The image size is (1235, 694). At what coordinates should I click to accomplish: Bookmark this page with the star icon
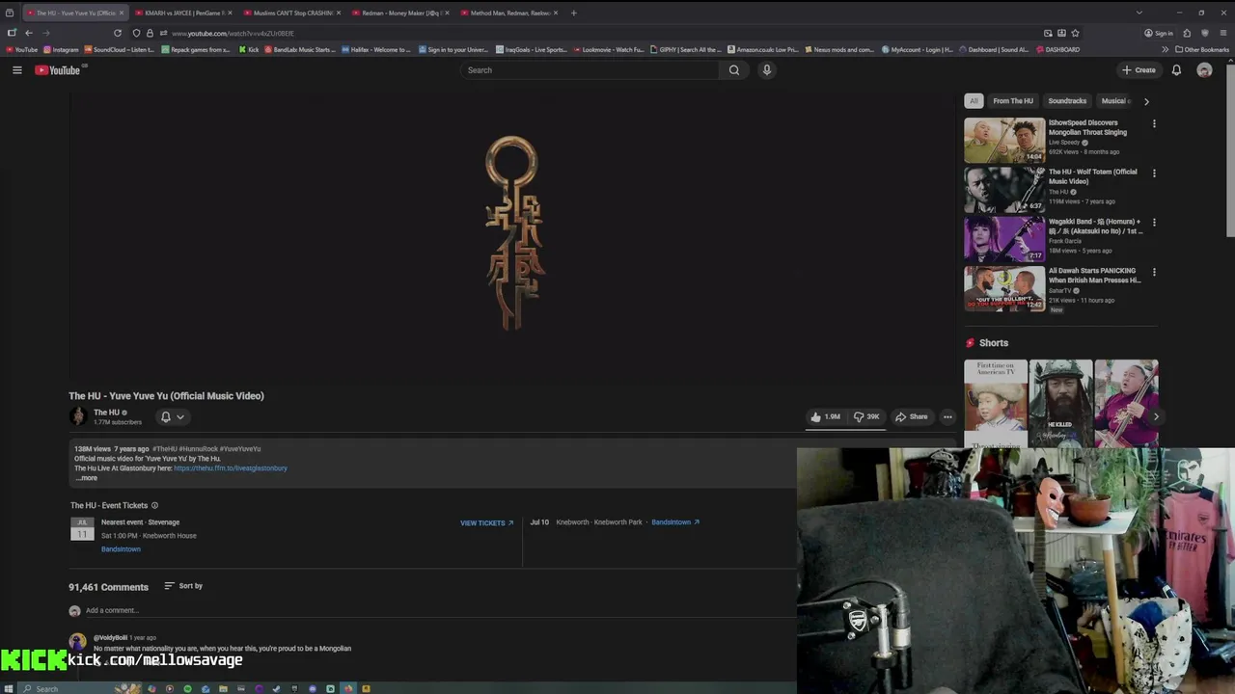pyautogui.click(x=1075, y=33)
